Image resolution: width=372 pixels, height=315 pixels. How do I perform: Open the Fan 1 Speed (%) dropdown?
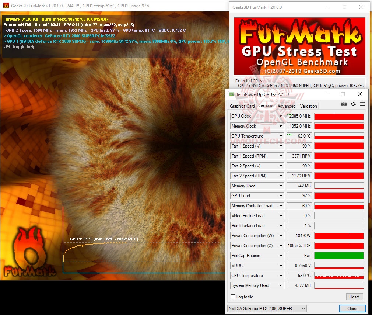281,146
